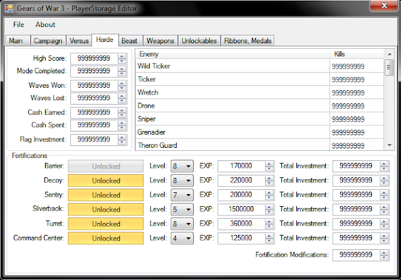Viewport: 401px width, 280px height.
Task: Click the enemy list scroll up arrow
Action: (390, 54)
